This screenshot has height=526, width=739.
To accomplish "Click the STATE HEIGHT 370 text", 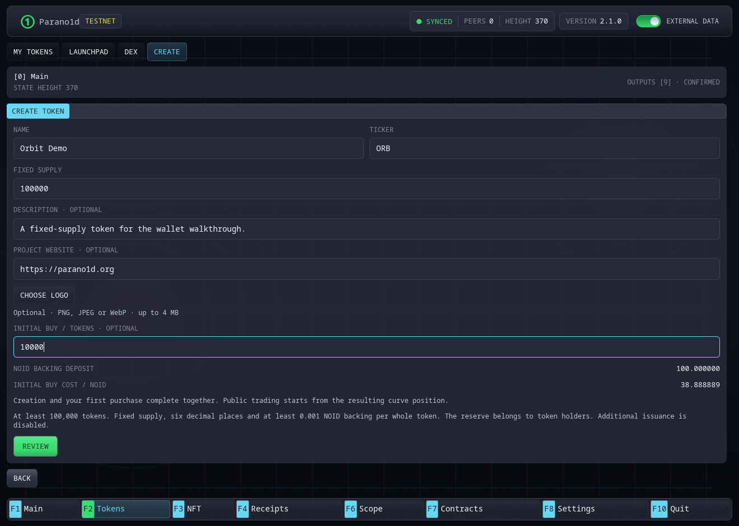I will point(46,88).
